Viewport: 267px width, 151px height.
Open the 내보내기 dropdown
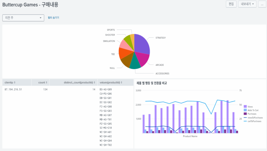247,4
